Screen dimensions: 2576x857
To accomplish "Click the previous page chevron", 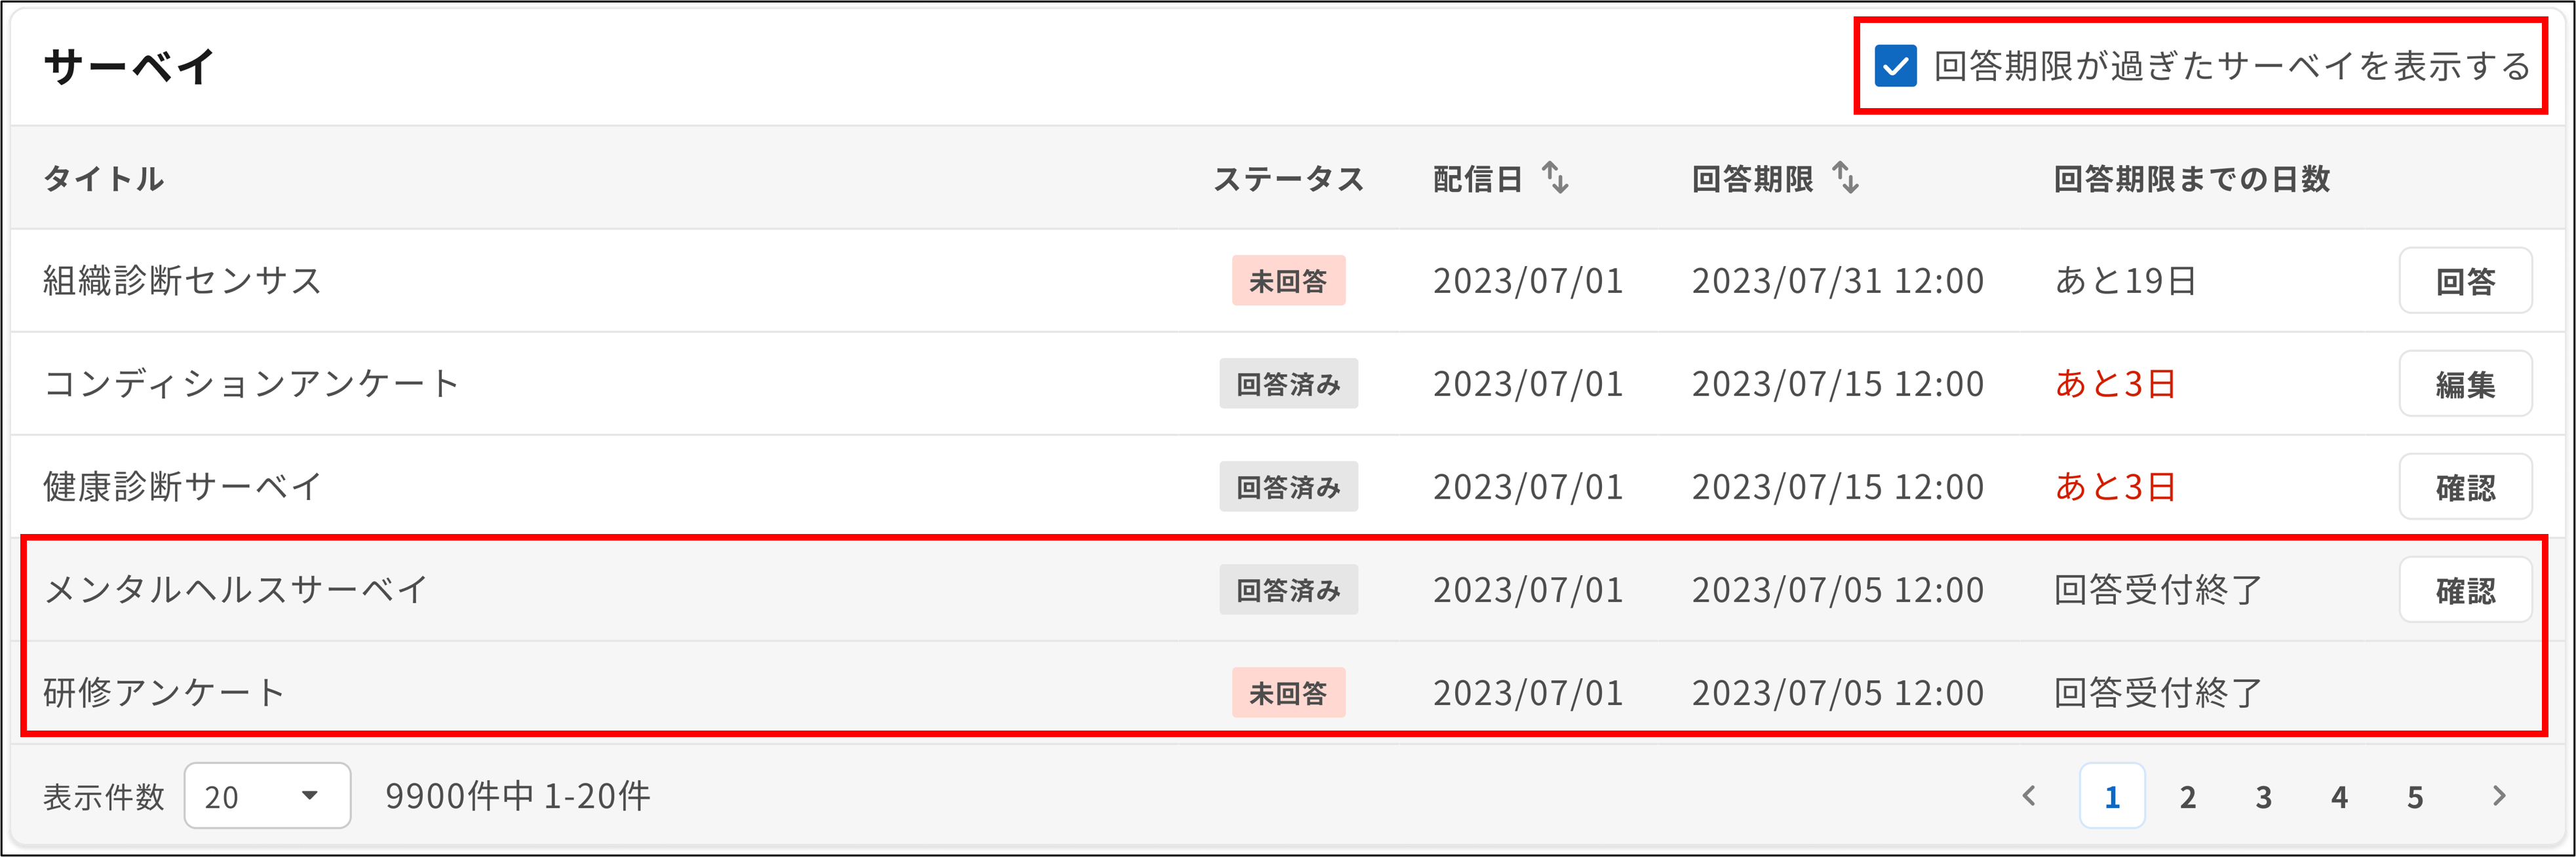I will [2031, 796].
